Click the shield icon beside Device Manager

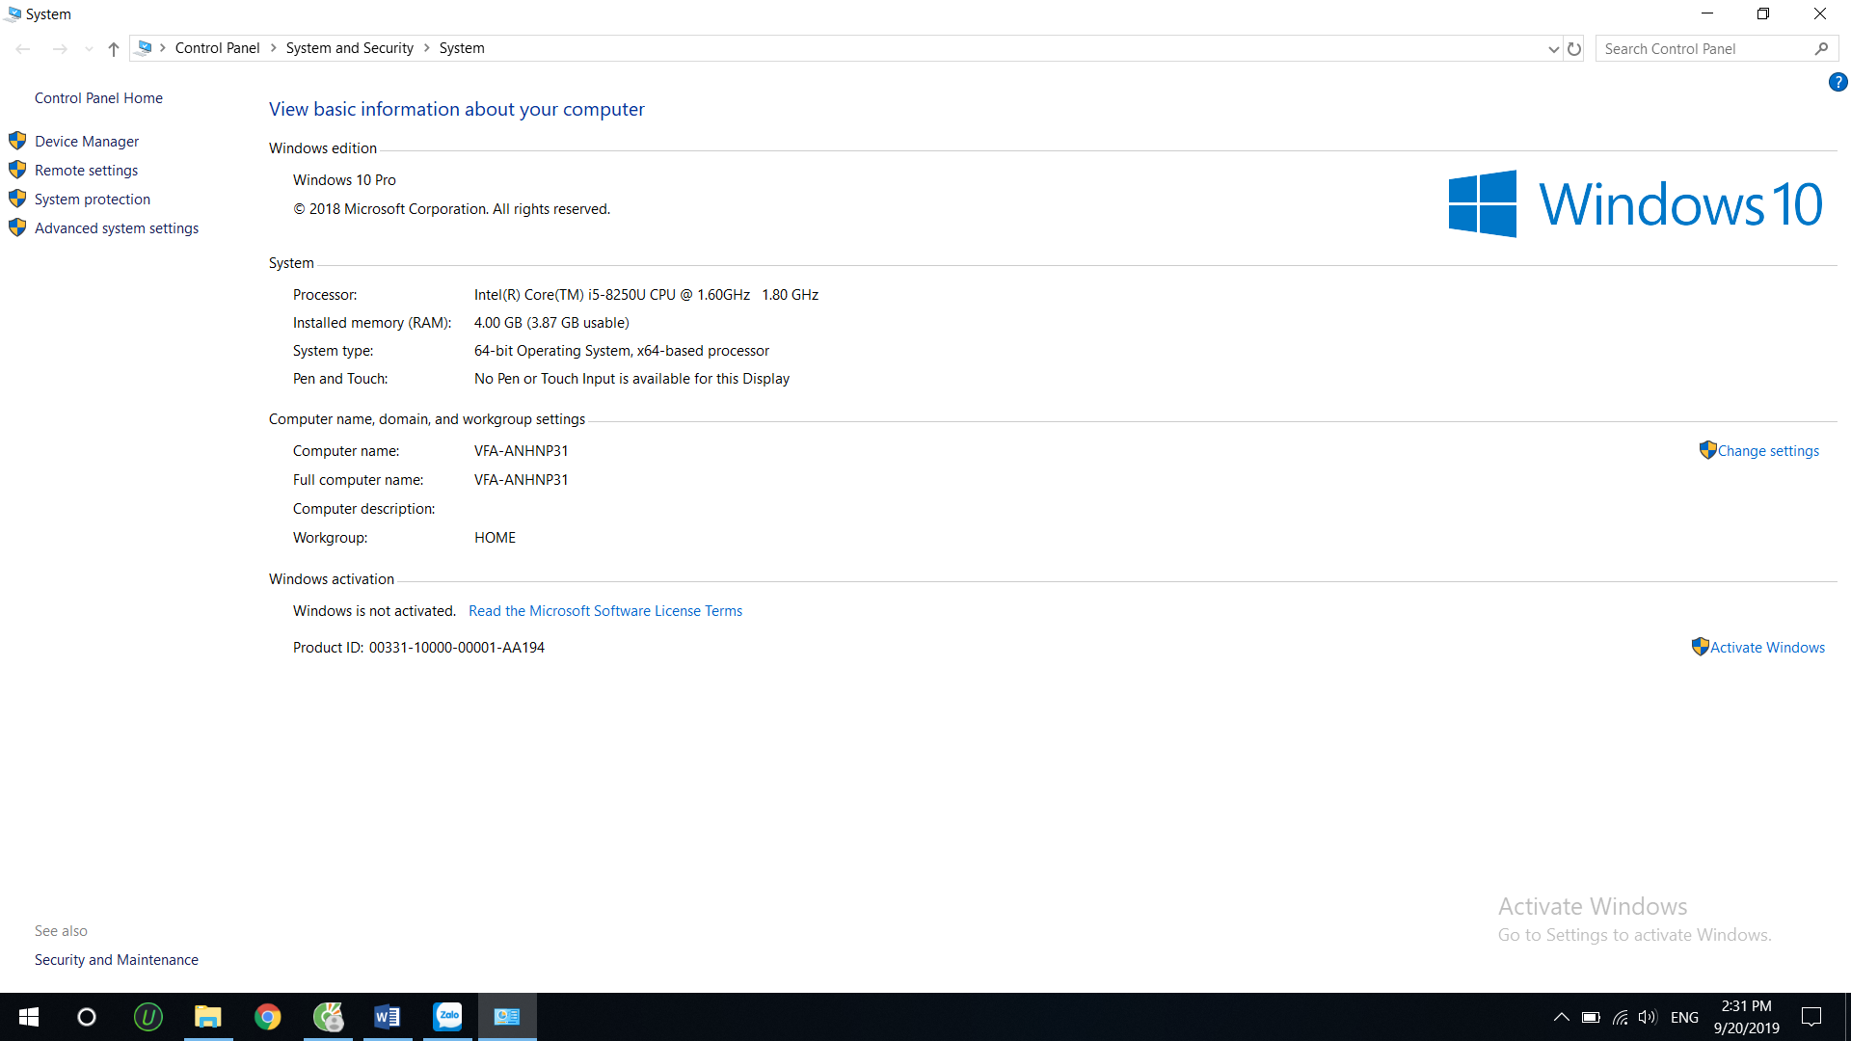[x=17, y=141]
